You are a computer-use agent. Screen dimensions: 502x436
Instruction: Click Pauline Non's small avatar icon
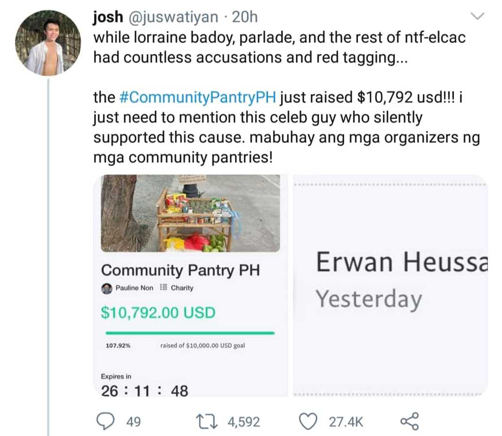(107, 288)
